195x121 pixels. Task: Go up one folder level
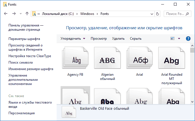coord(27,14)
